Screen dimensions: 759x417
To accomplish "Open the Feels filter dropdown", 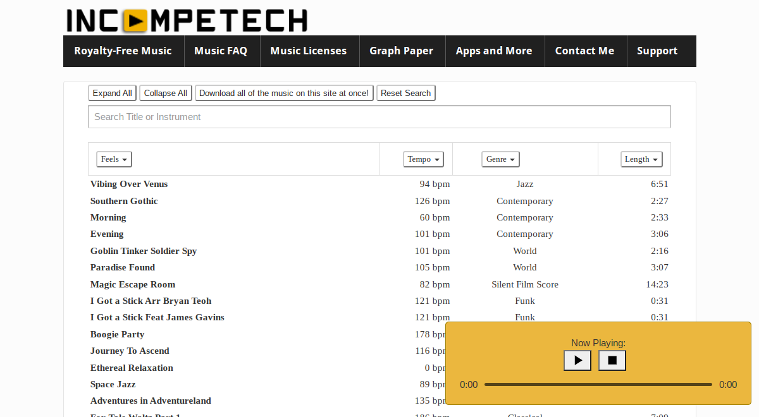I will [x=114, y=159].
